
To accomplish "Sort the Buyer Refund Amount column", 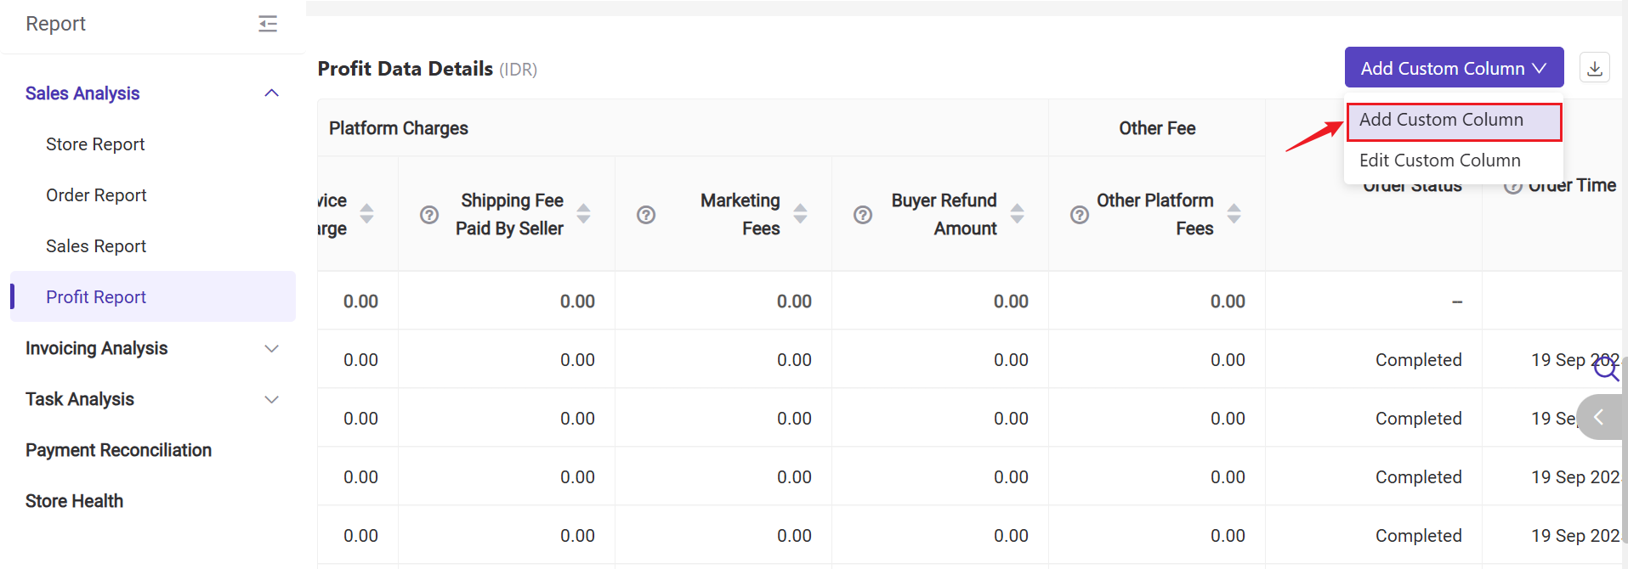I will coord(1017,214).
